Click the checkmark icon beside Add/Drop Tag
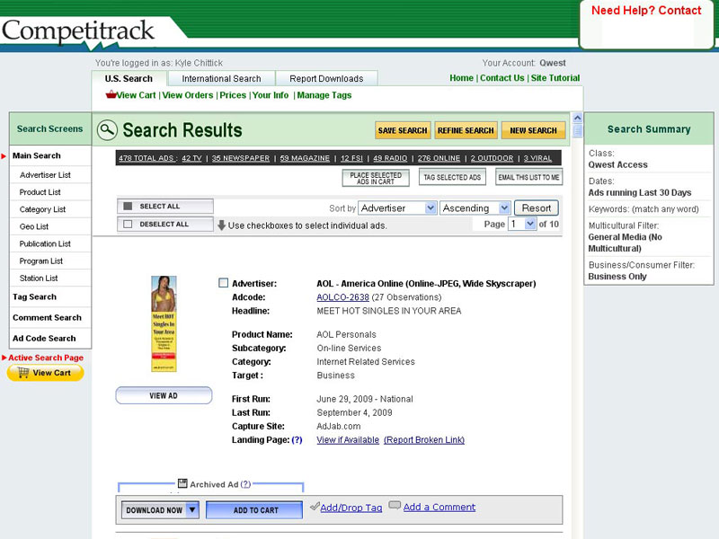The height and width of the screenshot is (539, 719). click(x=315, y=507)
